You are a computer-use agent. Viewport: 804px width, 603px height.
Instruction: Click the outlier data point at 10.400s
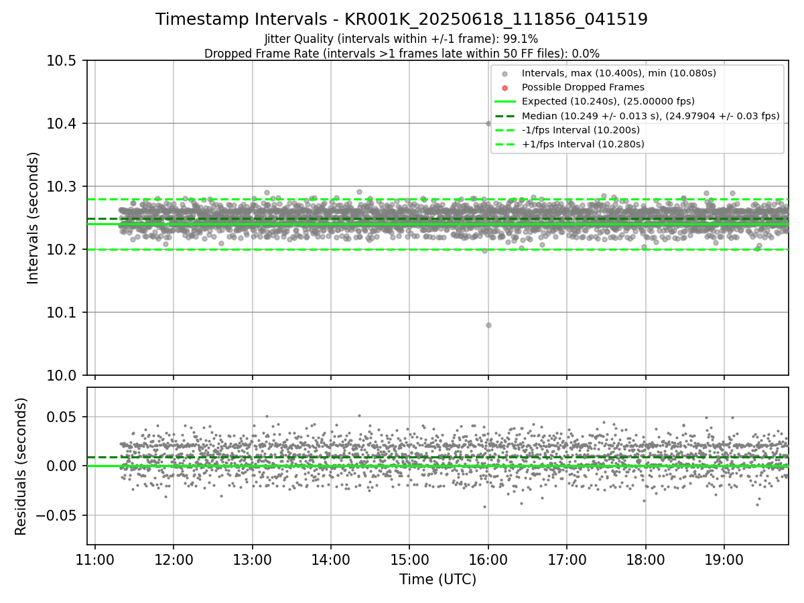pyautogui.click(x=488, y=123)
